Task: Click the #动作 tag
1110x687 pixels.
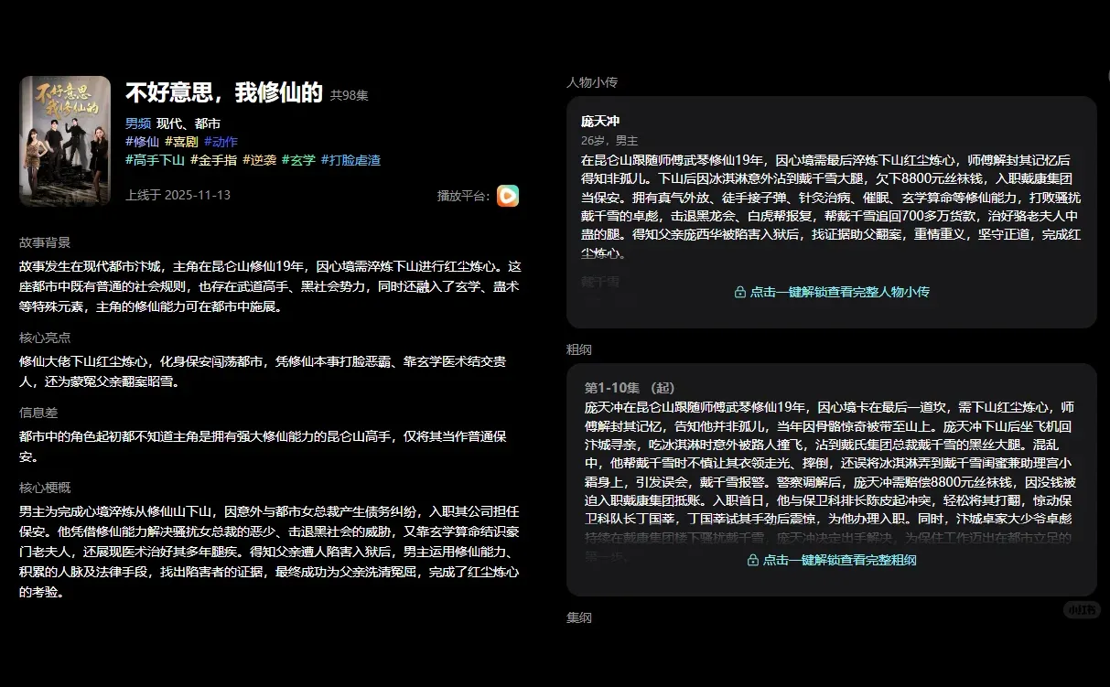Action: click(x=220, y=142)
